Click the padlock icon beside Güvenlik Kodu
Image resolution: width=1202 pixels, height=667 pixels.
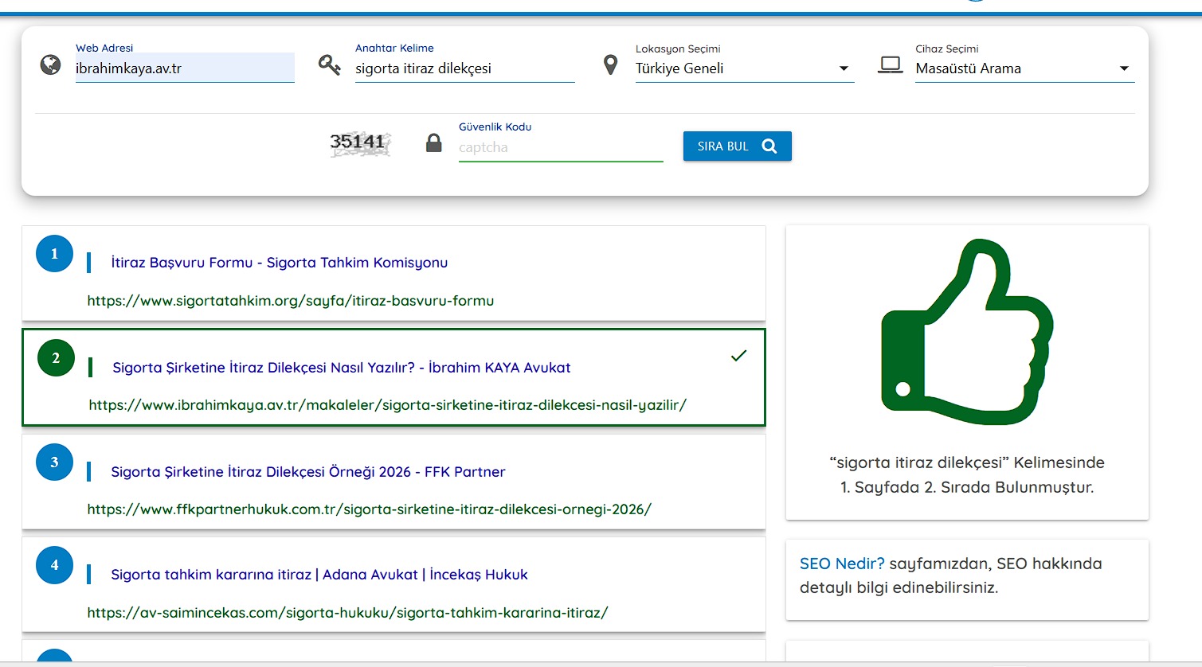point(433,144)
